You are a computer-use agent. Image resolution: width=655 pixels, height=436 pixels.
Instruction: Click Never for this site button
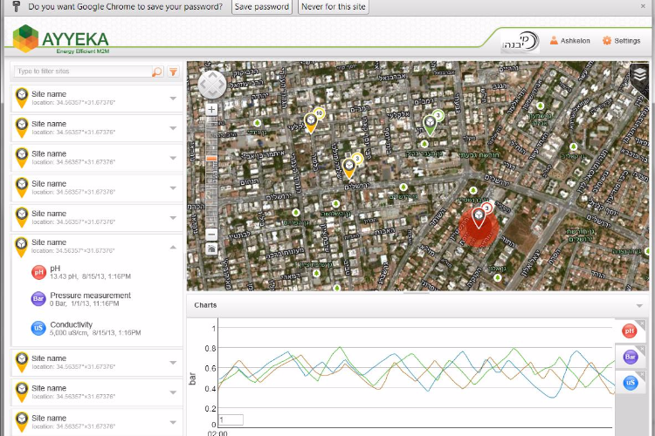[334, 7]
